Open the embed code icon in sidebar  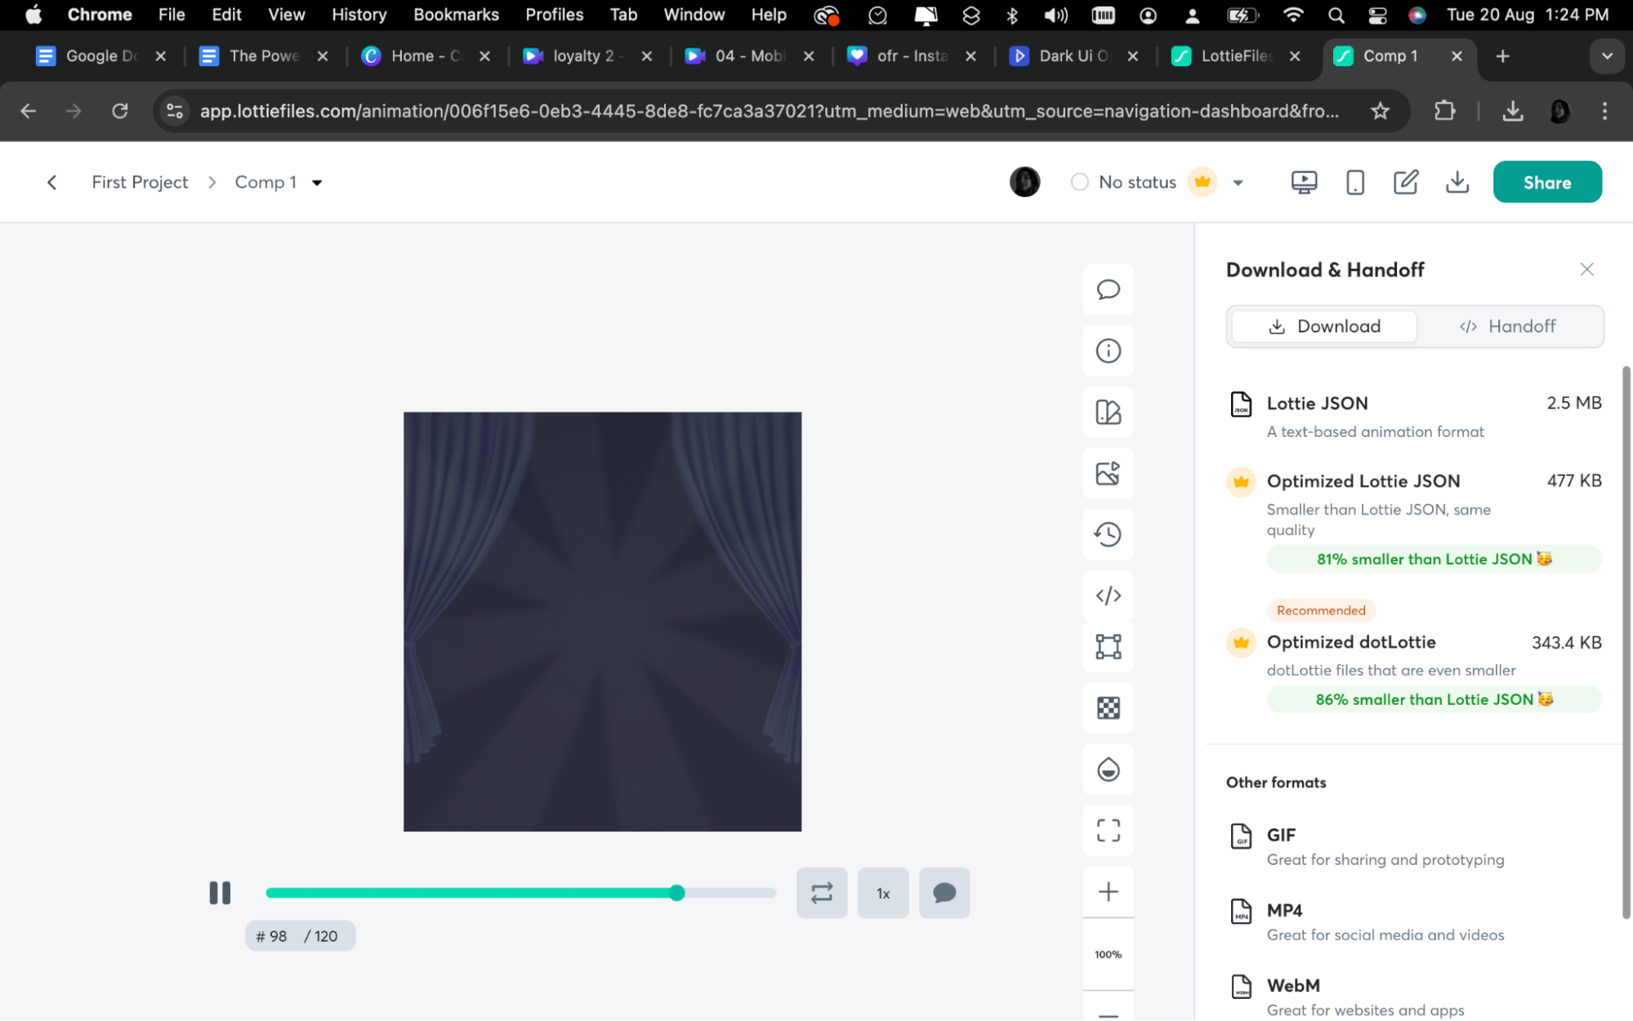(x=1108, y=595)
